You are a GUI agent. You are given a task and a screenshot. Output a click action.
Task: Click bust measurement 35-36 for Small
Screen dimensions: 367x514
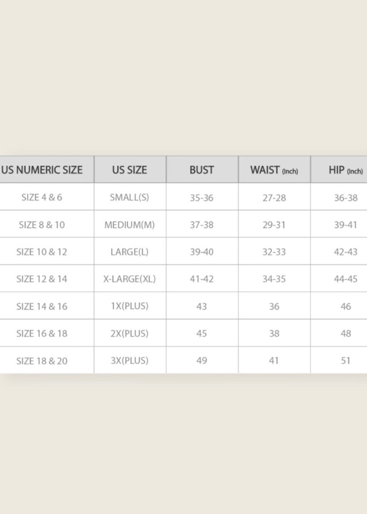(202, 197)
